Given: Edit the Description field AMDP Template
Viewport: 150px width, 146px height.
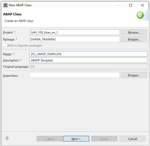Looking at the screenshot, I should tap(88, 60).
